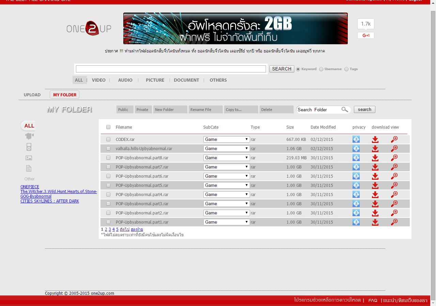Viewport: 436px width, 306px height.
Task: Switch to the DOCUMENT category tab
Action: coord(186,80)
